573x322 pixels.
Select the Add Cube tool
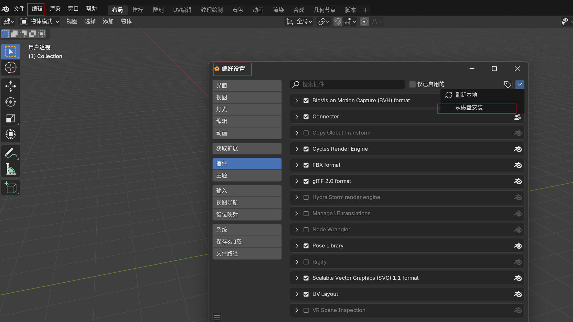[x=11, y=187]
